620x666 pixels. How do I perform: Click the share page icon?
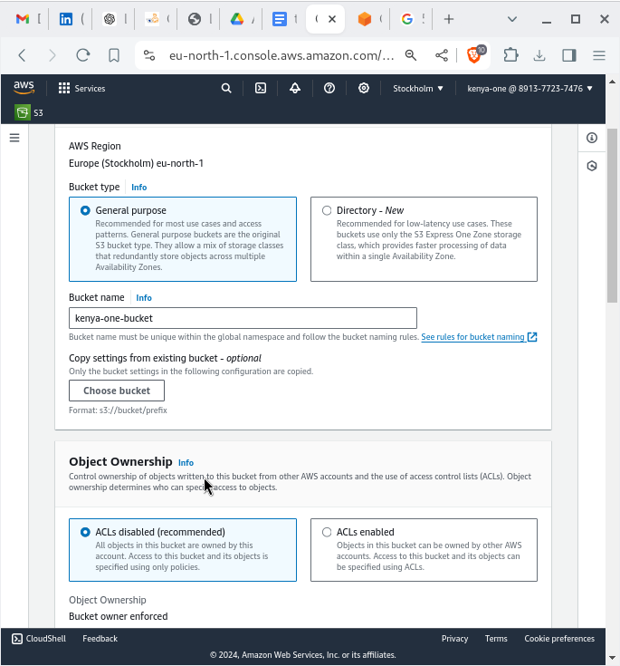tap(442, 55)
